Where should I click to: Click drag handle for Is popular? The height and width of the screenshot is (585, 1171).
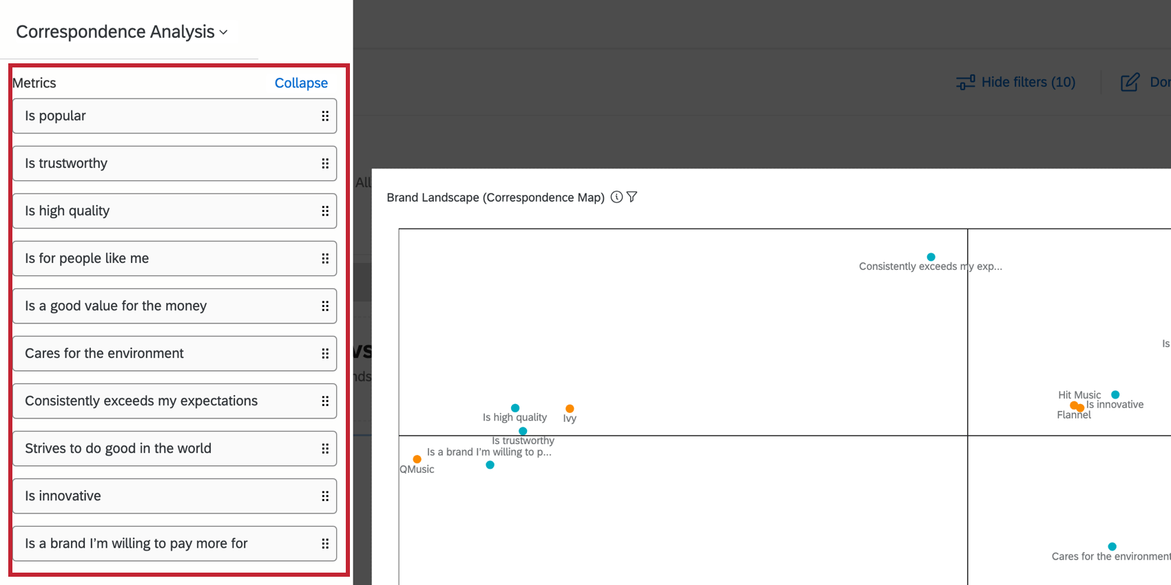(325, 116)
